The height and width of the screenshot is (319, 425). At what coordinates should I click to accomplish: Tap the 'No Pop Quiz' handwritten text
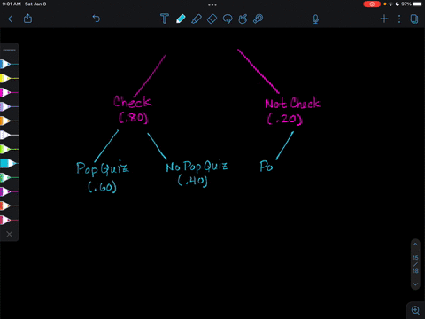[197, 167]
